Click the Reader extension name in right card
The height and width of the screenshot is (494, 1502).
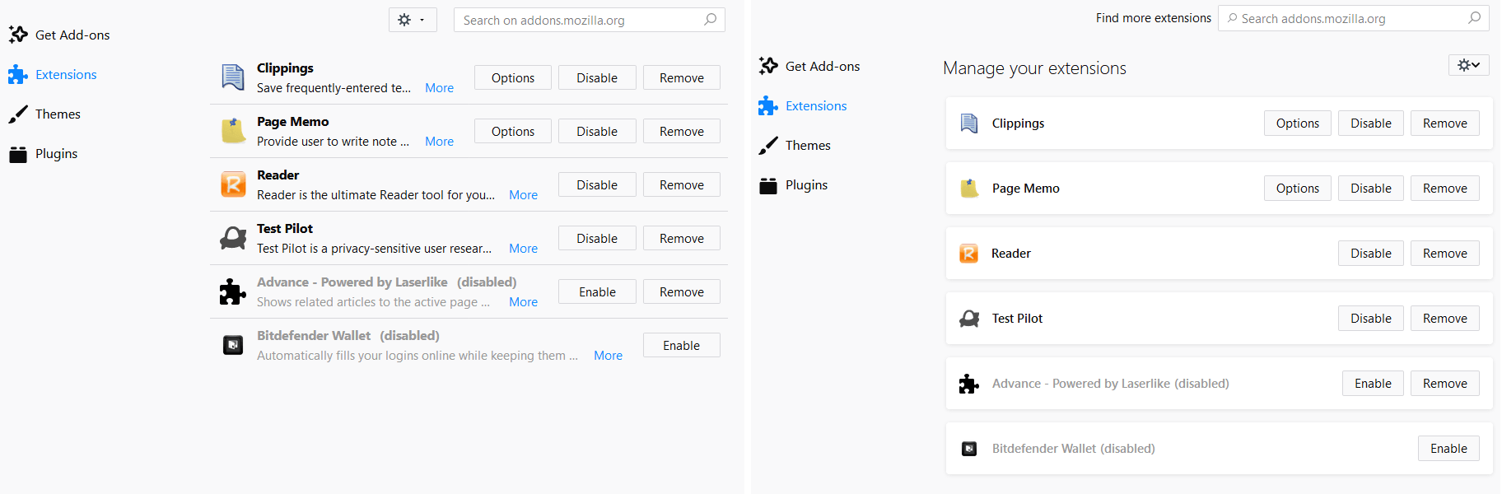coord(1011,254)
